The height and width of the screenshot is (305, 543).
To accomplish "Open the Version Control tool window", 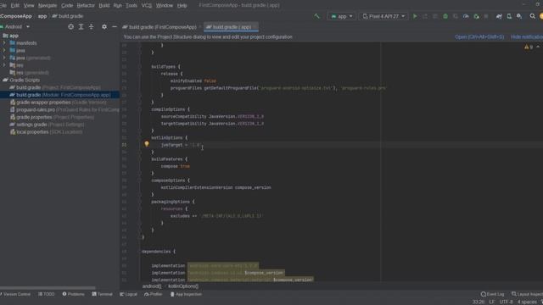I will coord(15,294).
